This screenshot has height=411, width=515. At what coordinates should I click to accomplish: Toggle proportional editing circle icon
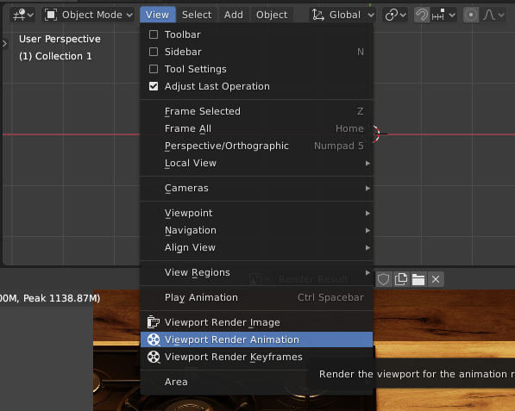pos(471,15)
